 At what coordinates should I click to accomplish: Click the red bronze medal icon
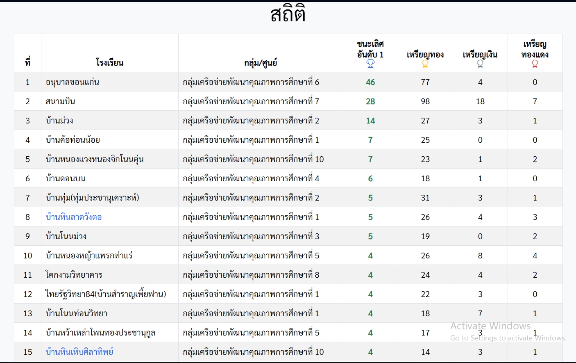coord(535,64)
